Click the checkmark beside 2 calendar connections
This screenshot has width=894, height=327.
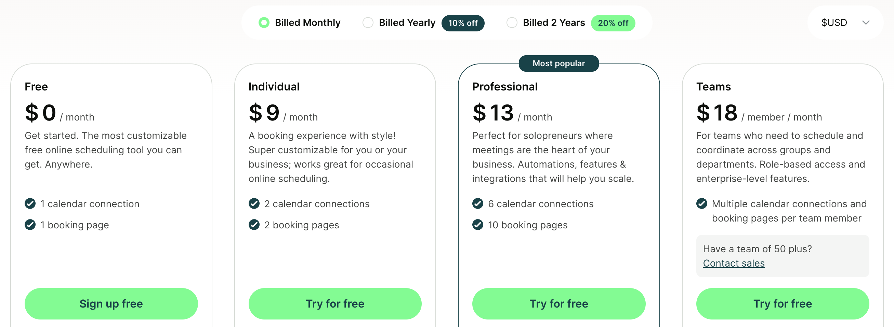point(254,204)
